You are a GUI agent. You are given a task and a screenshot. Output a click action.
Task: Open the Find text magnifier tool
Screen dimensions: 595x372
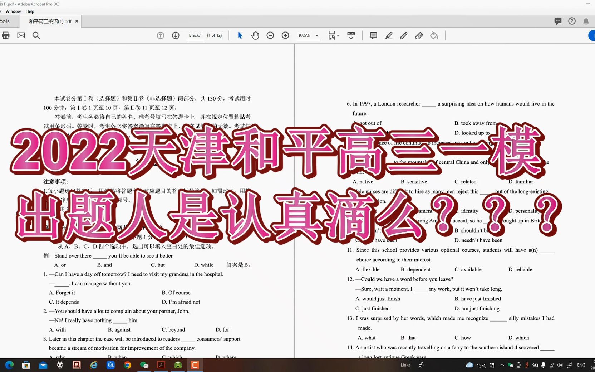pyautogui.click(x=36, y=35)
